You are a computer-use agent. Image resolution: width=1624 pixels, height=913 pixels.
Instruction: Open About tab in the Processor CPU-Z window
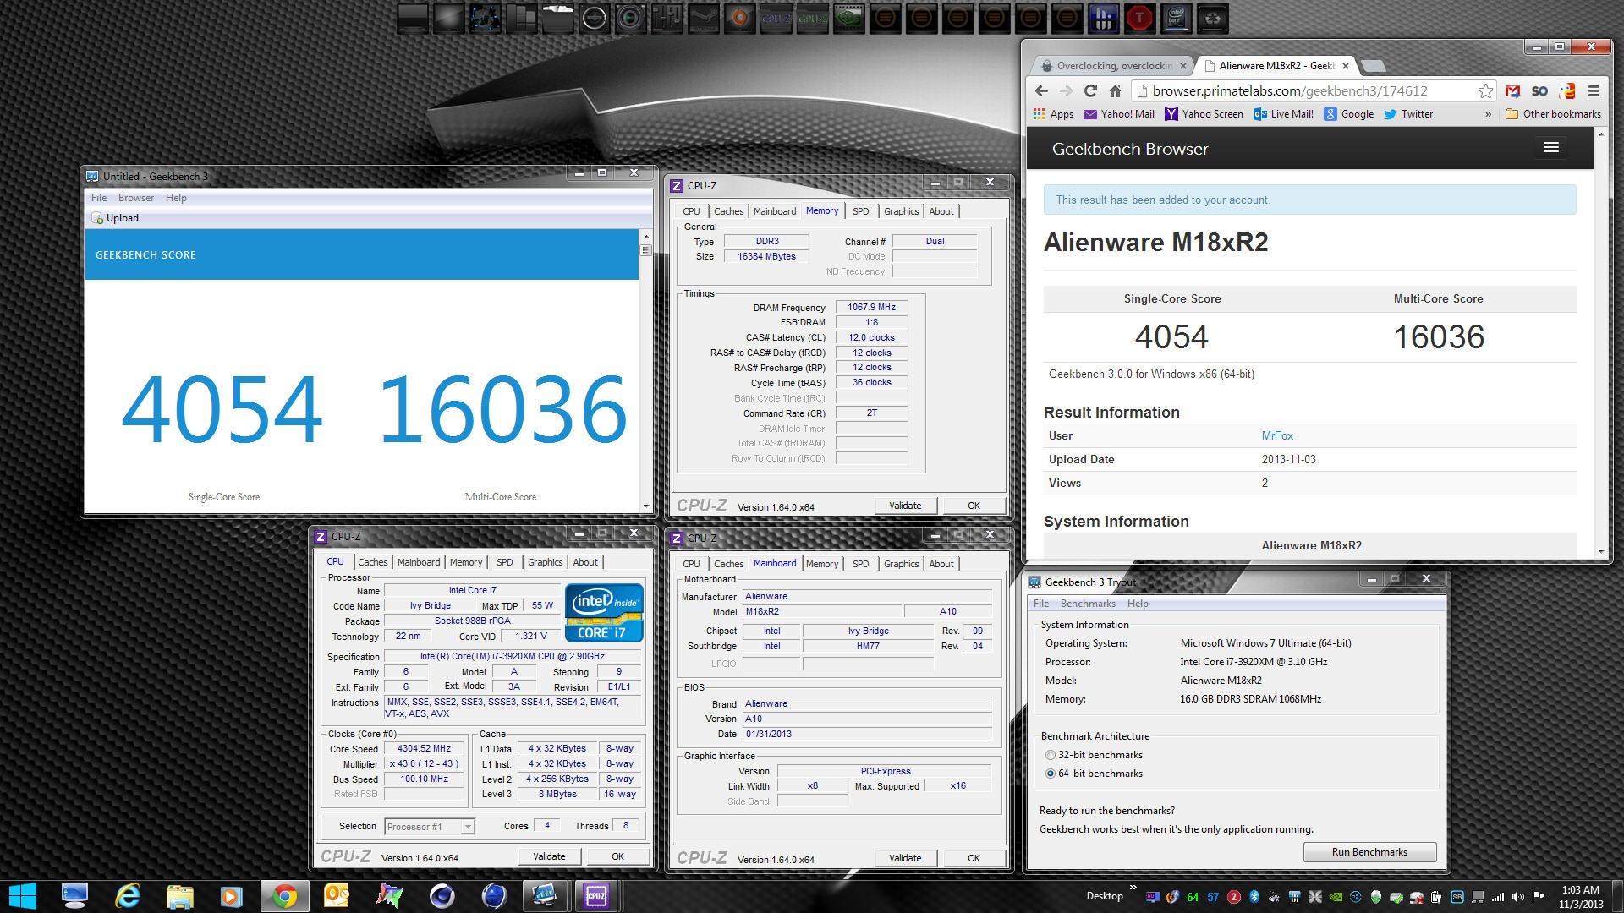pos(585,562)
